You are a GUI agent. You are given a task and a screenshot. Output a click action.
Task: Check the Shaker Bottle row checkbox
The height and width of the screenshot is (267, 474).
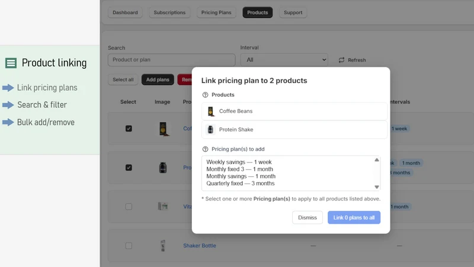pyautogui.click(x=129, y=246)
